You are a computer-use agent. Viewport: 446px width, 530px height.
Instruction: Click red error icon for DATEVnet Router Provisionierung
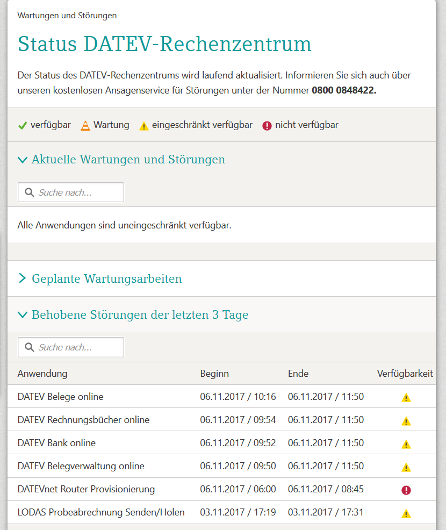coord(406,490)
